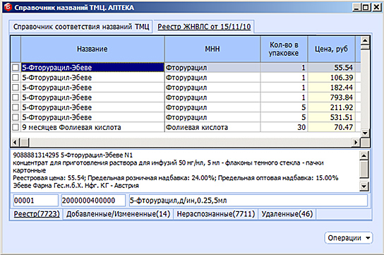Open the Операции dropdown button
The image size is (384, 255).
349,238
